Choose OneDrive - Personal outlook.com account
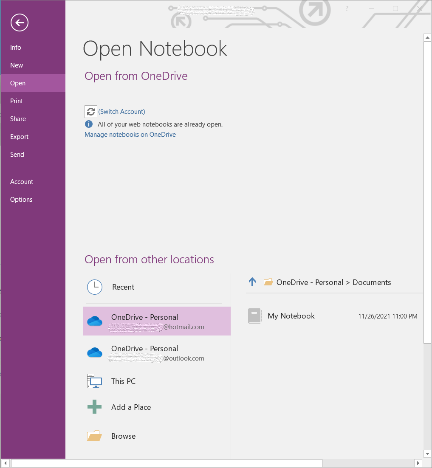This screenshot has height=468, width=432. (157, 352)
